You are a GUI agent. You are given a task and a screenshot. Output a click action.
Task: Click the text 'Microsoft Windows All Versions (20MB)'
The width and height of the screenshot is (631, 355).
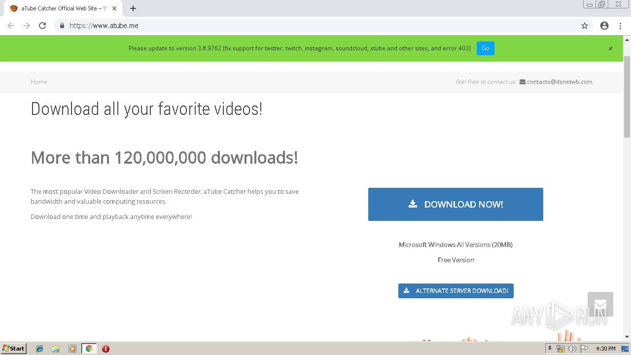(456, 245)
